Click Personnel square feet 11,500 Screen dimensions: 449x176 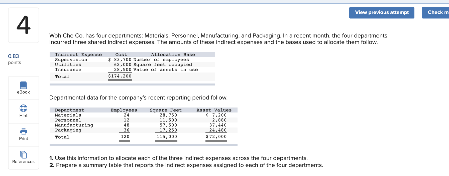tap(168, 120)
